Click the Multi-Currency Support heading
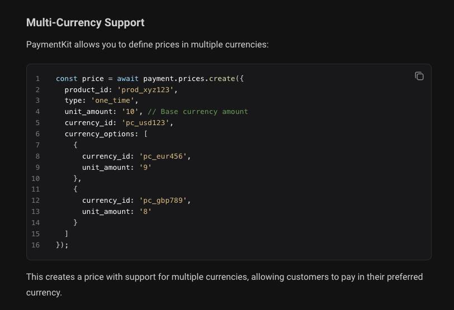The height and width of the screenshot is (310, 454). point(86,23)
